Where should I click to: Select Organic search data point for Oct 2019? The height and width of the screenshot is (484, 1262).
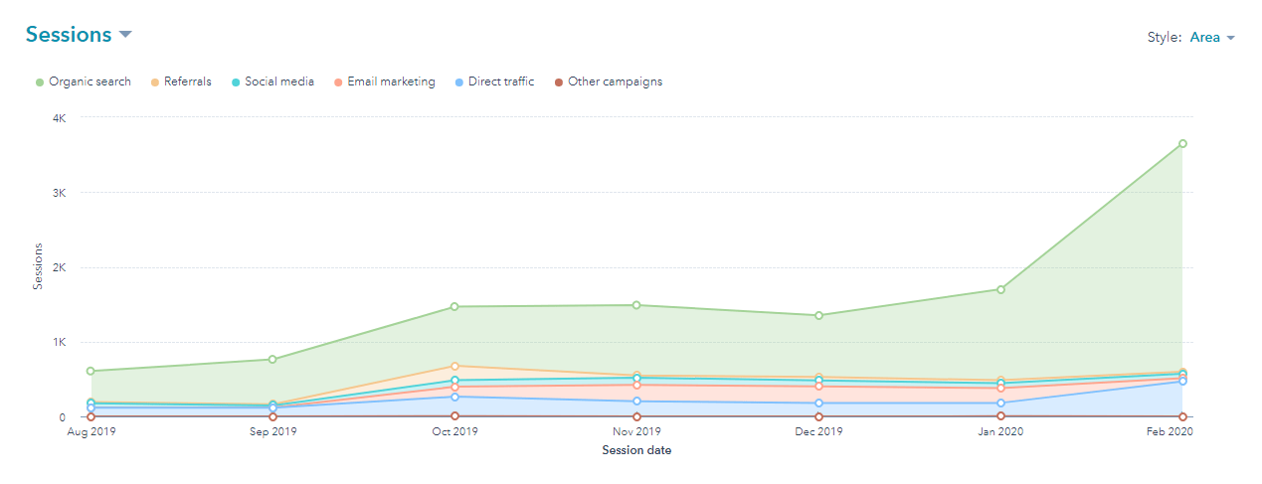(454, 306)
